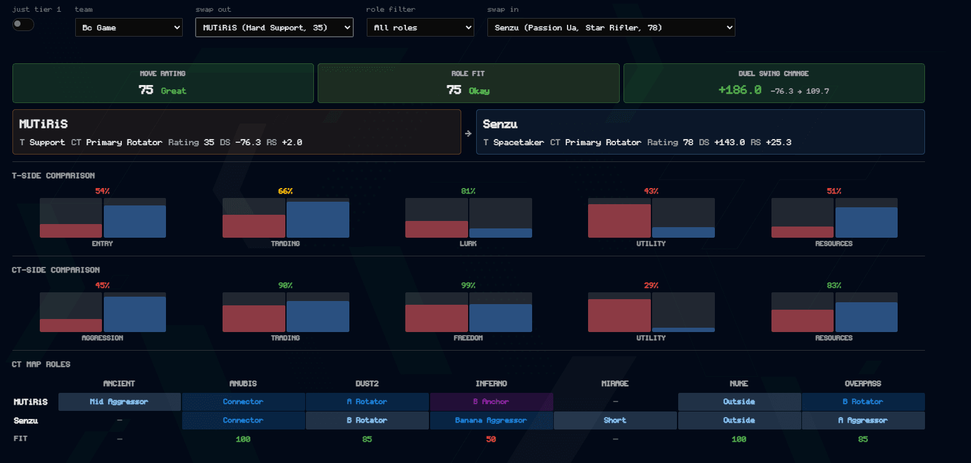Click the T-side Utility comparison chart

pyautogui.click(x=651, y=218)
